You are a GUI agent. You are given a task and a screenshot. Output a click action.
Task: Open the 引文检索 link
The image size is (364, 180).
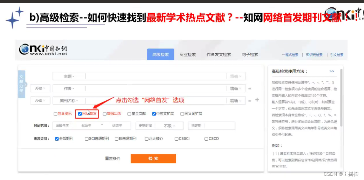(x=337, y=55)
